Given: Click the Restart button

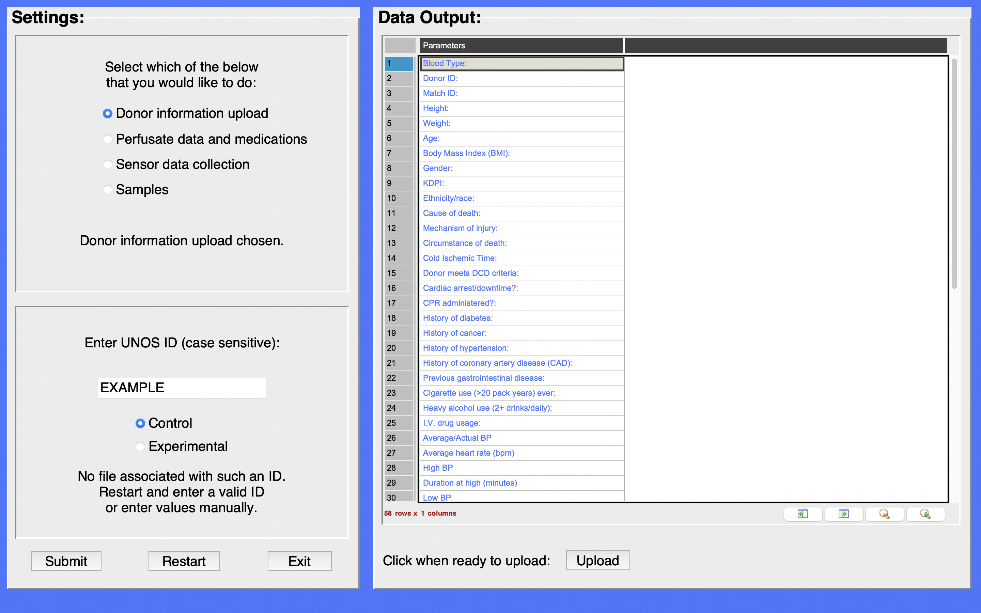Looking at the screenshot, I should click(x=184, y=561).
